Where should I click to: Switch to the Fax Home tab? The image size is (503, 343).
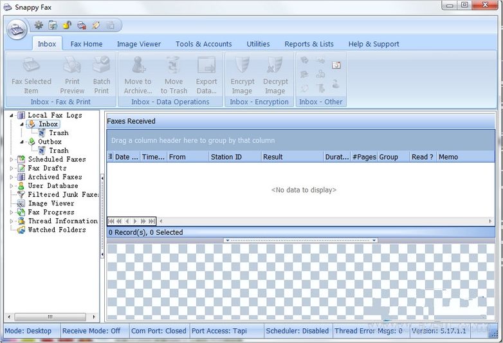tap(86, 44)
